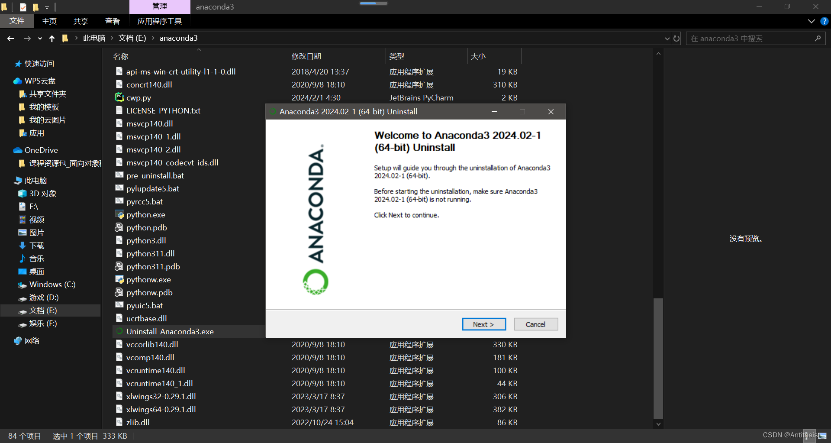Go up one folder level
Image resolution: width=831 pixels, height=443 pixels.
pyautogui.click(x=52, y=38)
